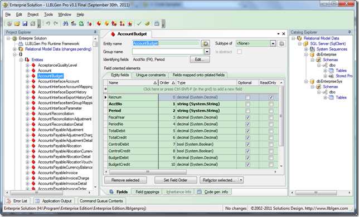Click the Open Project folder icon
Screen dimensions: 359x217
[x=17, y=23]
